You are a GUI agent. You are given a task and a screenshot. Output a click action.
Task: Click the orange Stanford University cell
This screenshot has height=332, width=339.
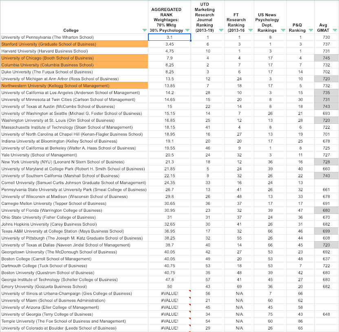point(74,44)
